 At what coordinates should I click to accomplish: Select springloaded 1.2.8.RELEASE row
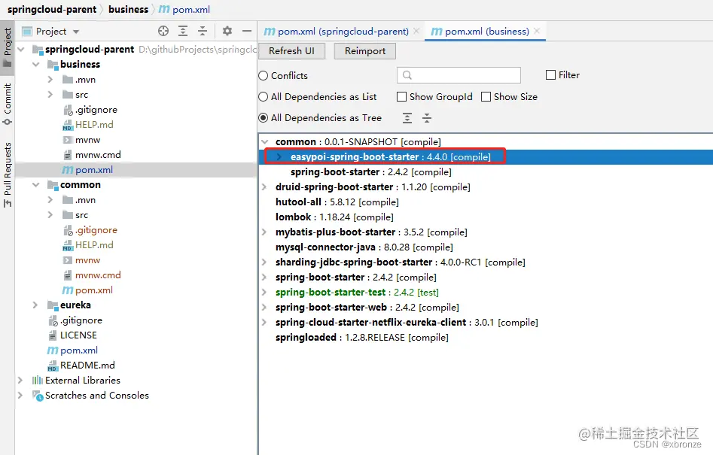pyautogui.click(x=362, y=338)
